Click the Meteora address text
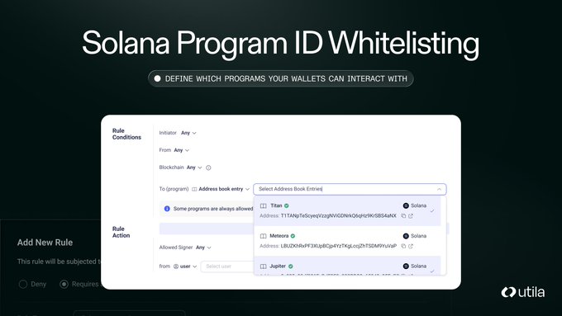This screenshot has height=316, width=562. tap(338, 246)
